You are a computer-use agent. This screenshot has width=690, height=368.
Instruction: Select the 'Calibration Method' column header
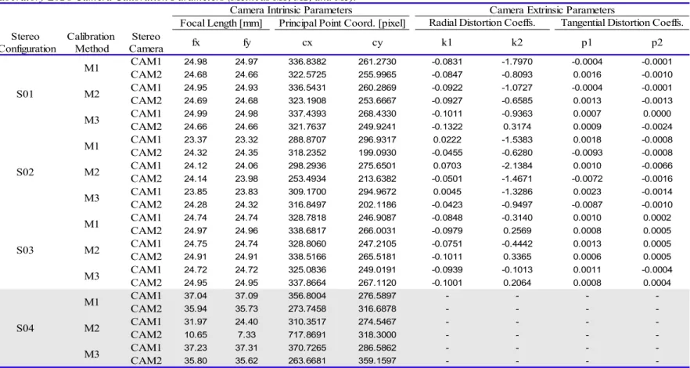[x=91, y=43]
